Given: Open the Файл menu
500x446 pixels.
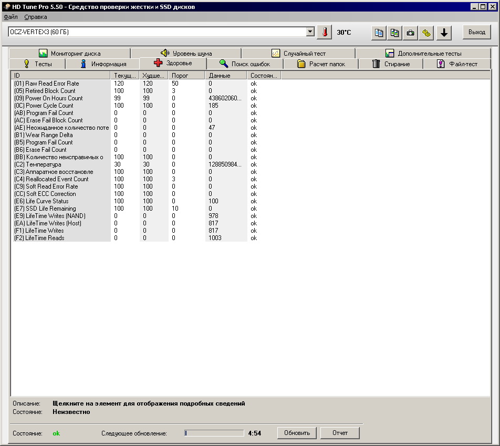Looking at the screenshot, I should (x=11, y=17).
